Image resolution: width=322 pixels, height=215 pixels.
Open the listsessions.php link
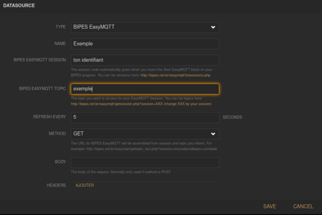pos(175,75)
